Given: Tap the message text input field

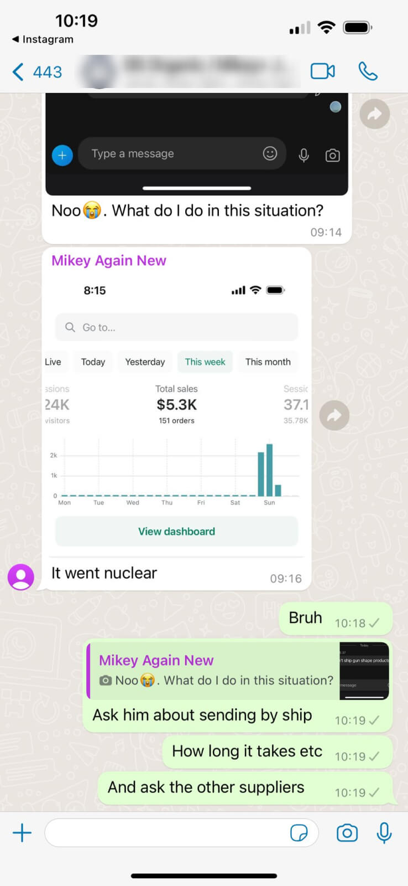Looking at the screenshot, I should 181,833.
